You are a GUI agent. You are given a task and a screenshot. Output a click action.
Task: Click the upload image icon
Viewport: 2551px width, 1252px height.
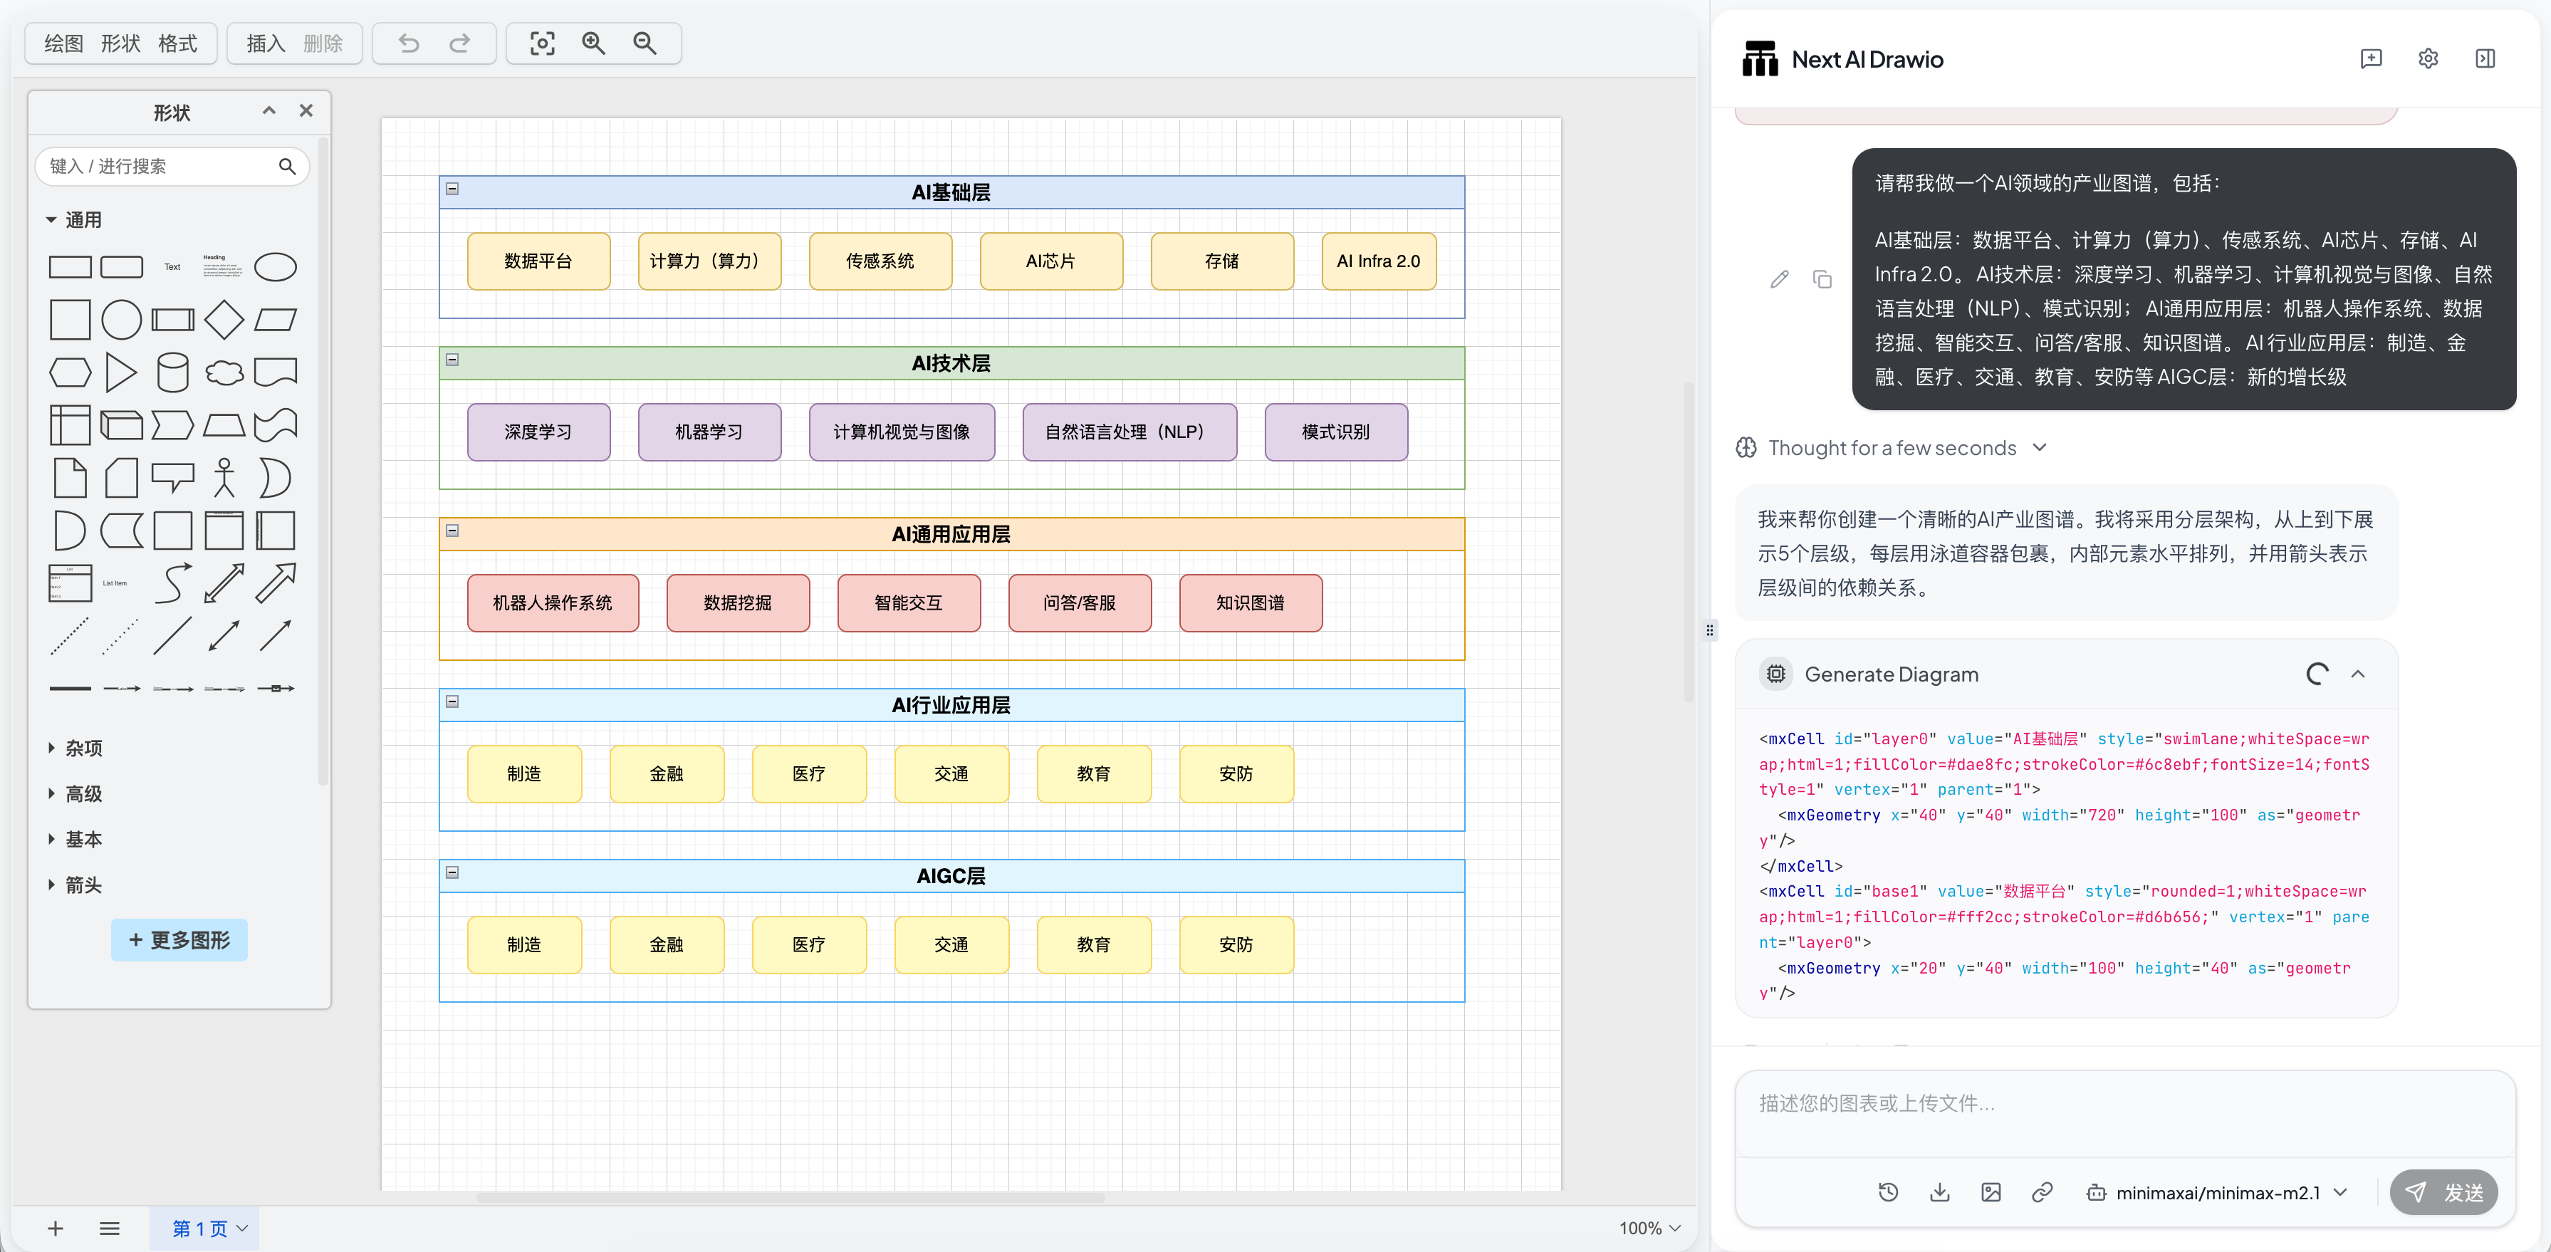coord(1991,1191)
